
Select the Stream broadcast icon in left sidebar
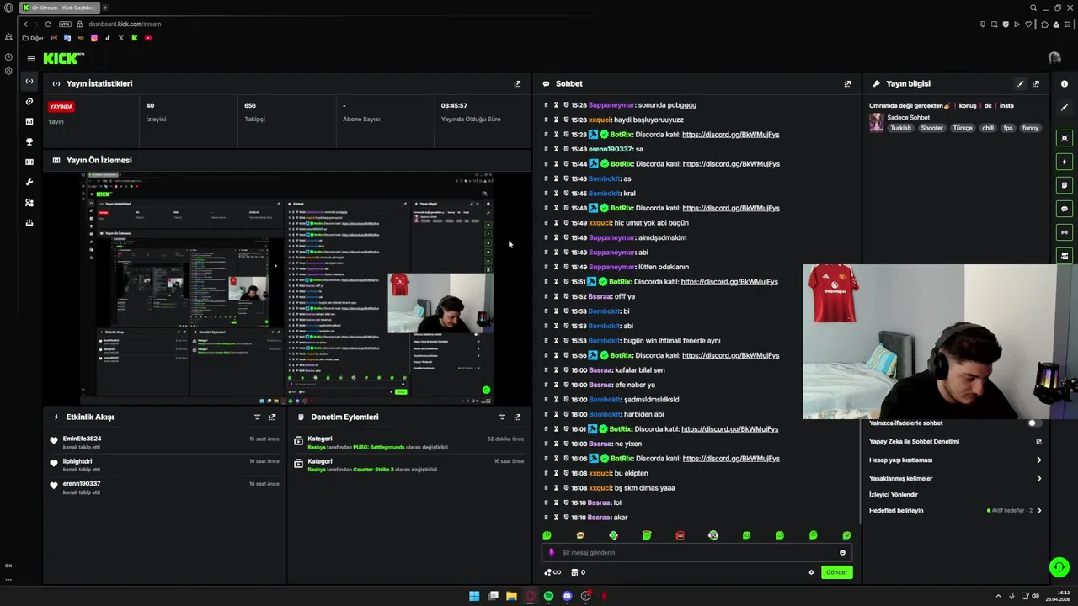29,81
